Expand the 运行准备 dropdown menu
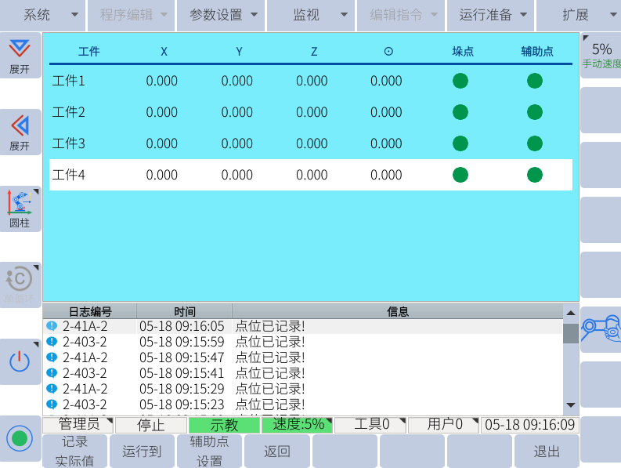The image size is (621, 468). [x=492, y=15]
